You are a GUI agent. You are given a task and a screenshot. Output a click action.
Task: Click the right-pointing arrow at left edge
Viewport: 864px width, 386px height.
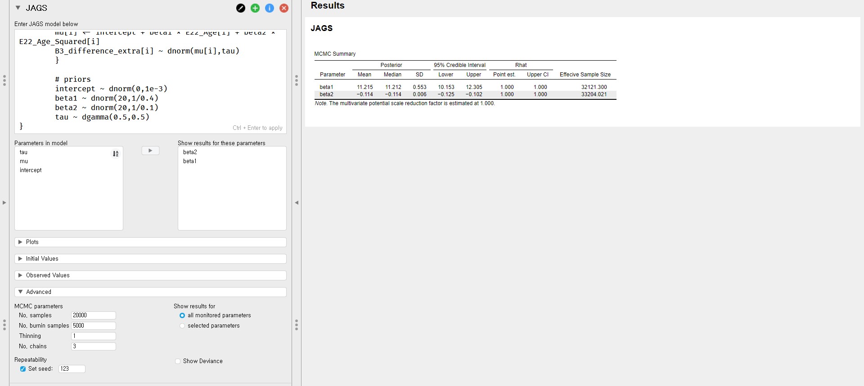[x=4, y=203]
